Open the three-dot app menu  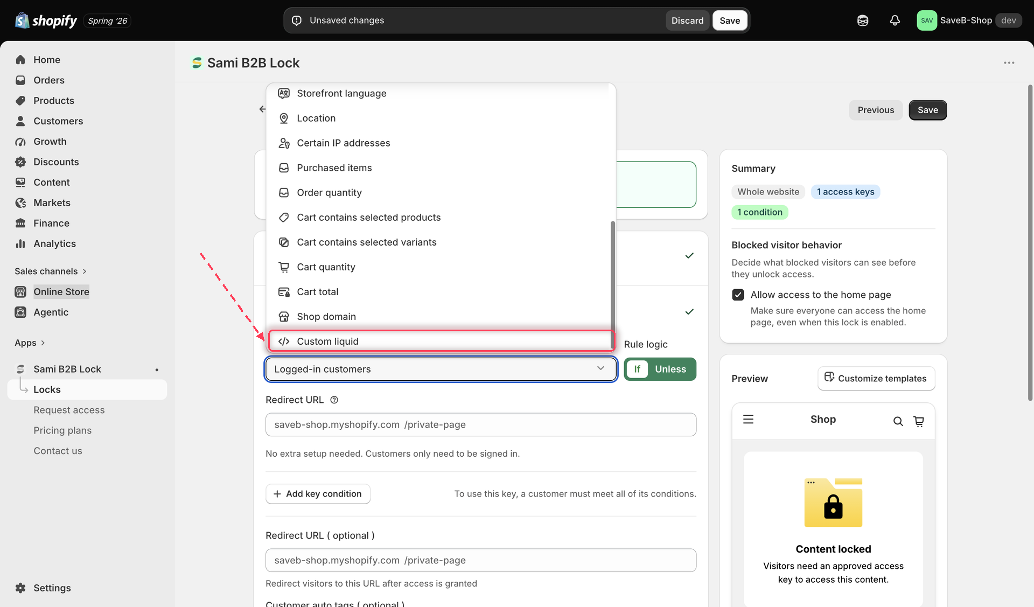click(x=1009, y=63)
